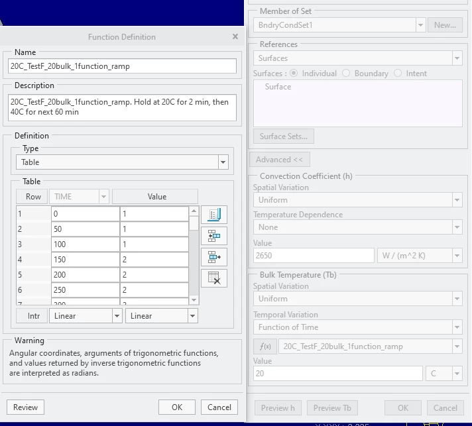Select the Boundary surfaces radio button

346,73
